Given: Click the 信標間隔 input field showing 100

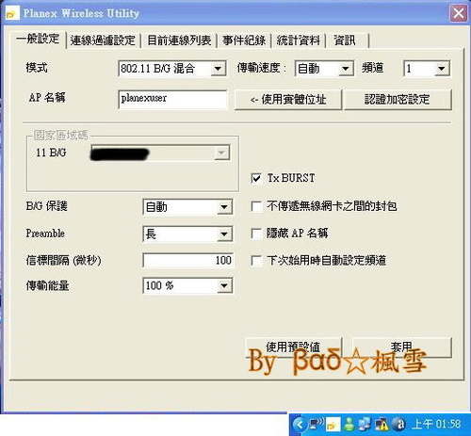Looking at the screenshot, I should 187,260.
